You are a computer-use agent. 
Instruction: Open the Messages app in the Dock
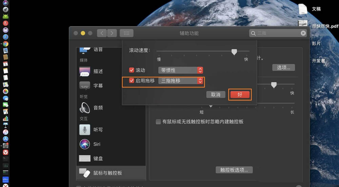tap(5, 98)
